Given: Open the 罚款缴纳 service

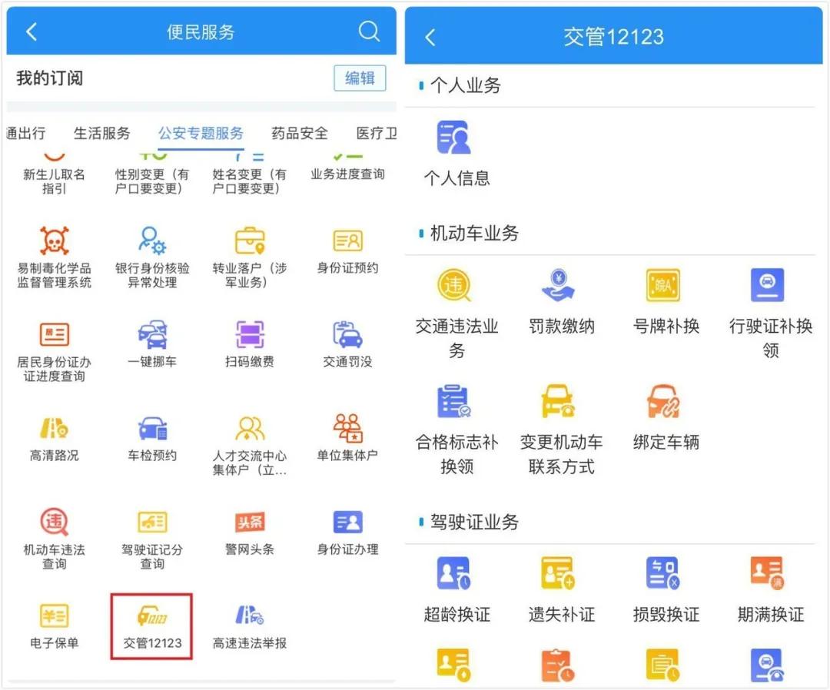Looking at the screenshot, I should tap(558, 300).
